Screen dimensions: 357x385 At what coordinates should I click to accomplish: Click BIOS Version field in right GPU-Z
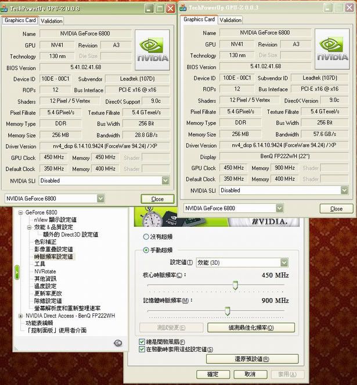point(265,66)
